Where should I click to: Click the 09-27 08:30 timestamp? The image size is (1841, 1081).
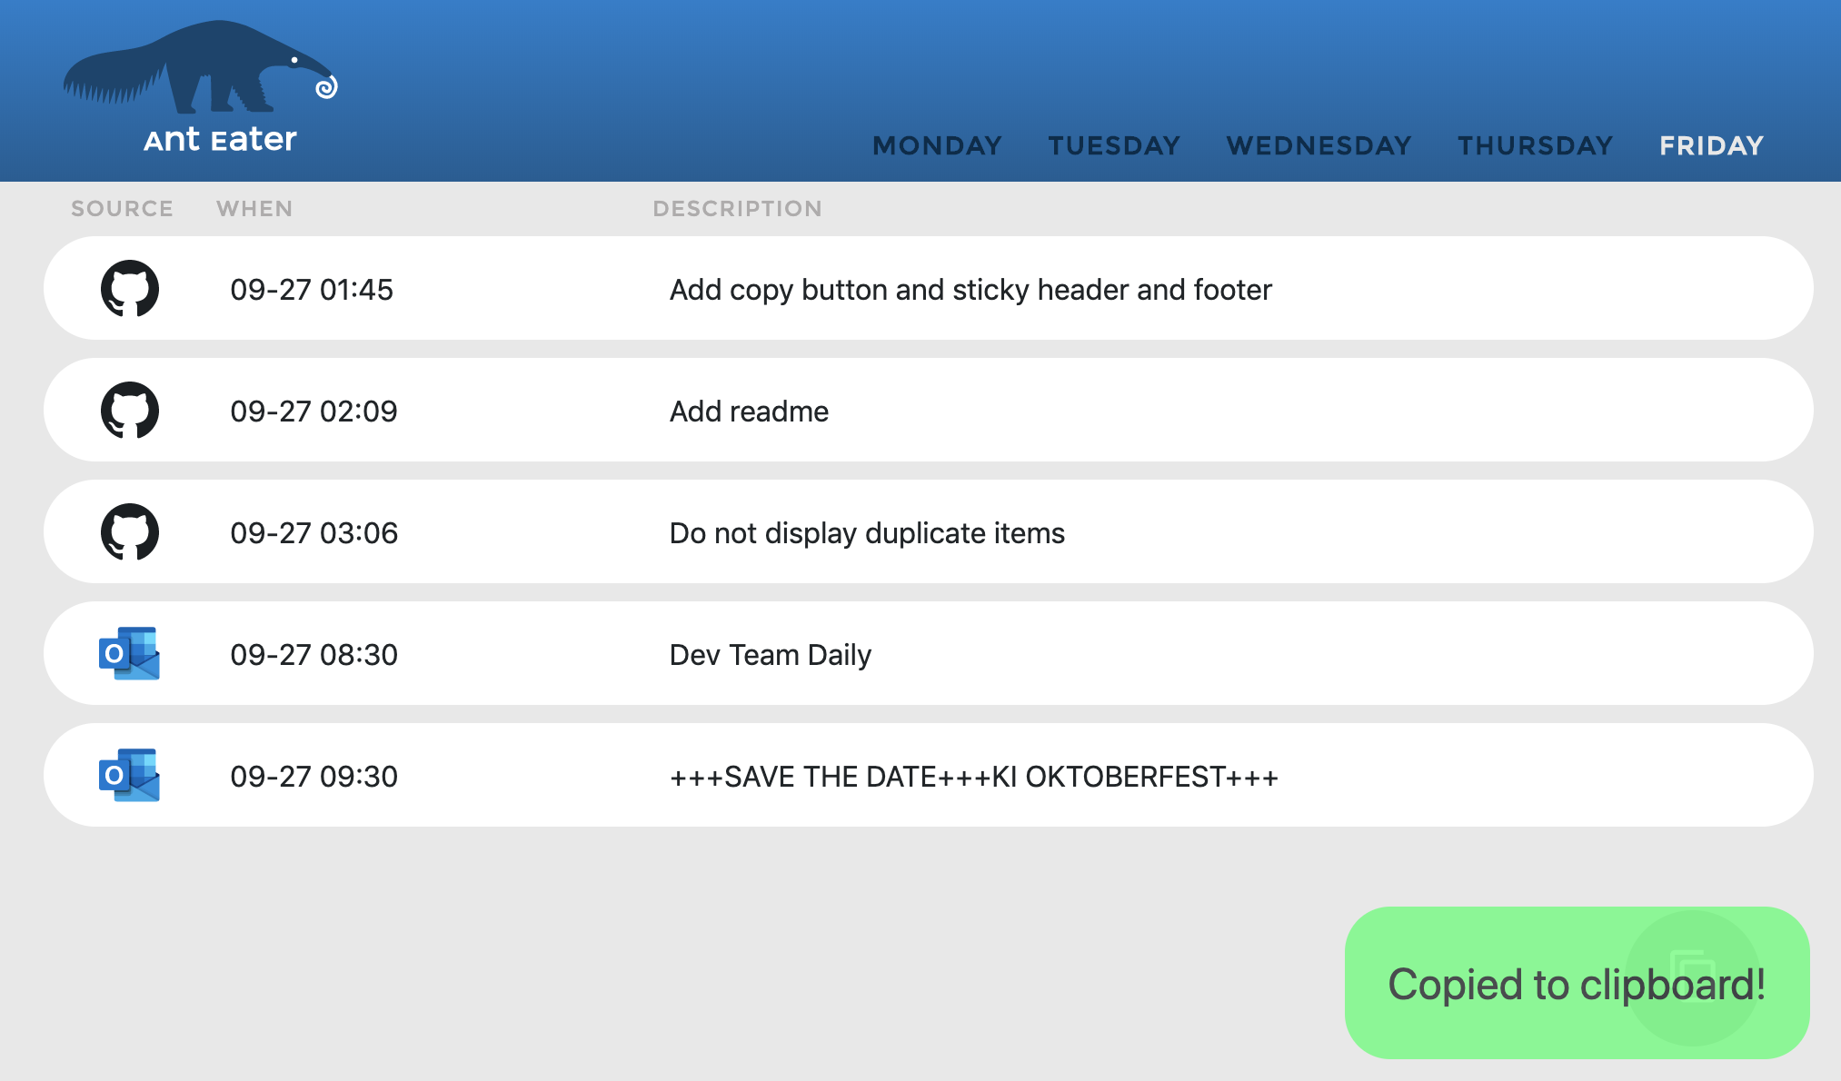[x=313, y=655]
